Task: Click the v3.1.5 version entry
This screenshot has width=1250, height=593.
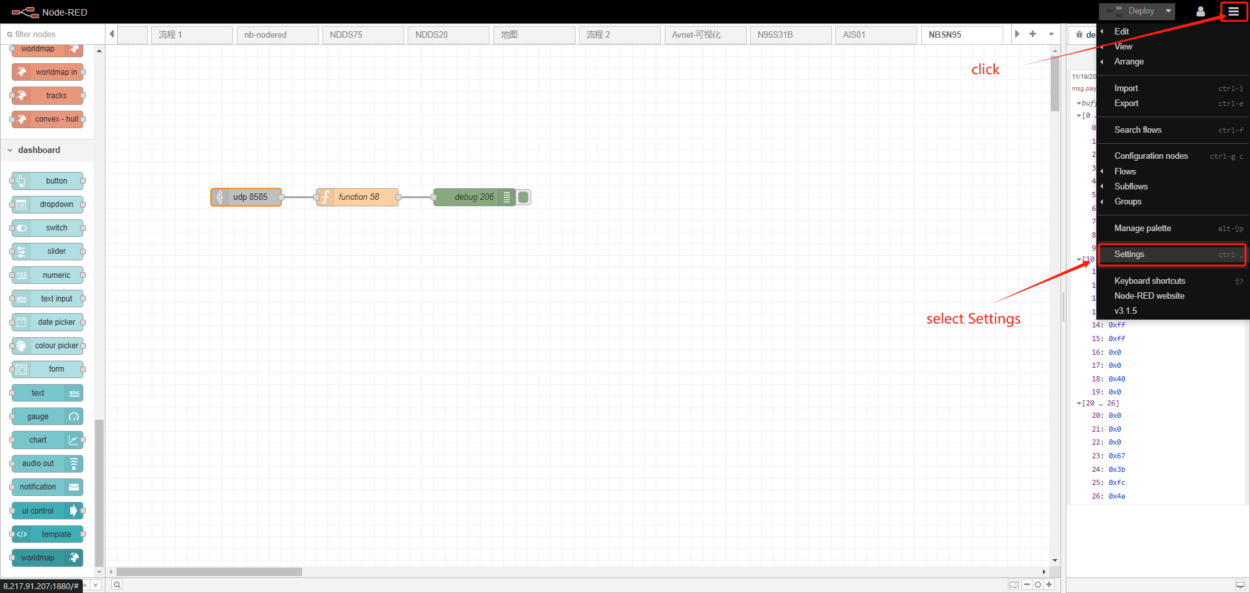Action: [1172, 311]
